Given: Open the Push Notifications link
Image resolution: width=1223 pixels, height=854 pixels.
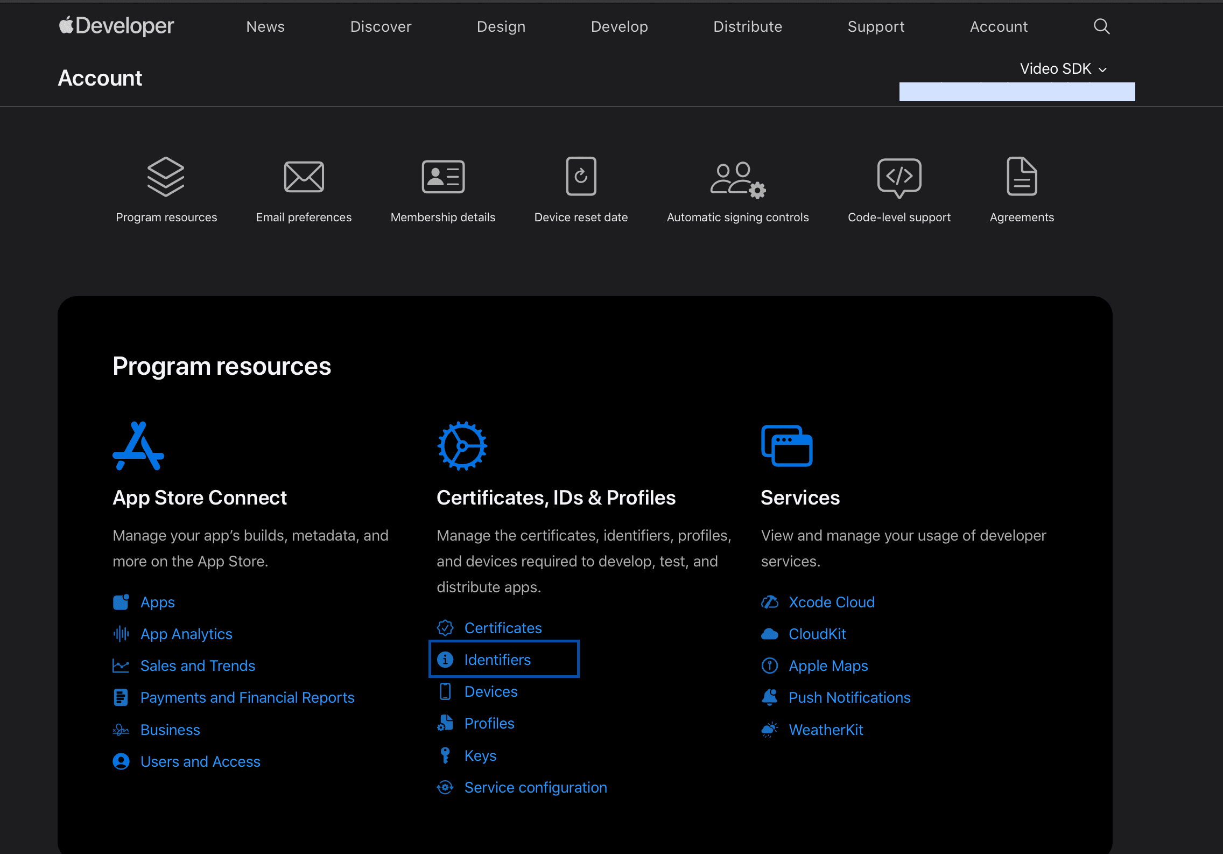Looking at the screenshot, I should click(849, 697).
